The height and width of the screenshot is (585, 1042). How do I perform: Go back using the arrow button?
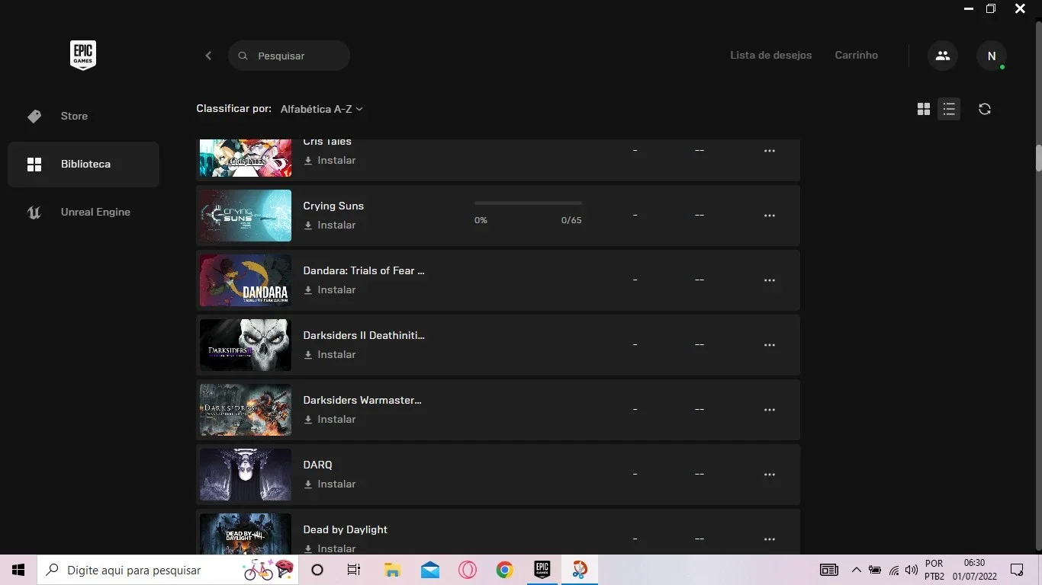coord(208,56)
